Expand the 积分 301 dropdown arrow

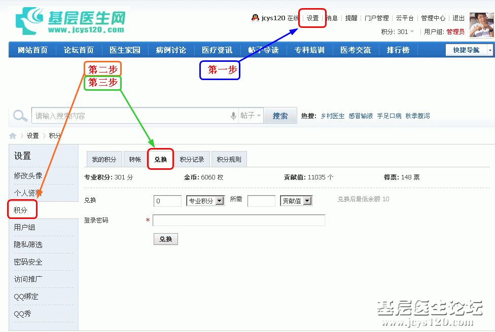point(412,32)
